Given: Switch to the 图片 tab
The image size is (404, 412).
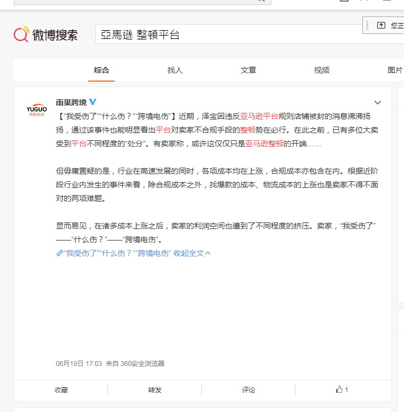Looking at the screenshot, I should 395,70.
